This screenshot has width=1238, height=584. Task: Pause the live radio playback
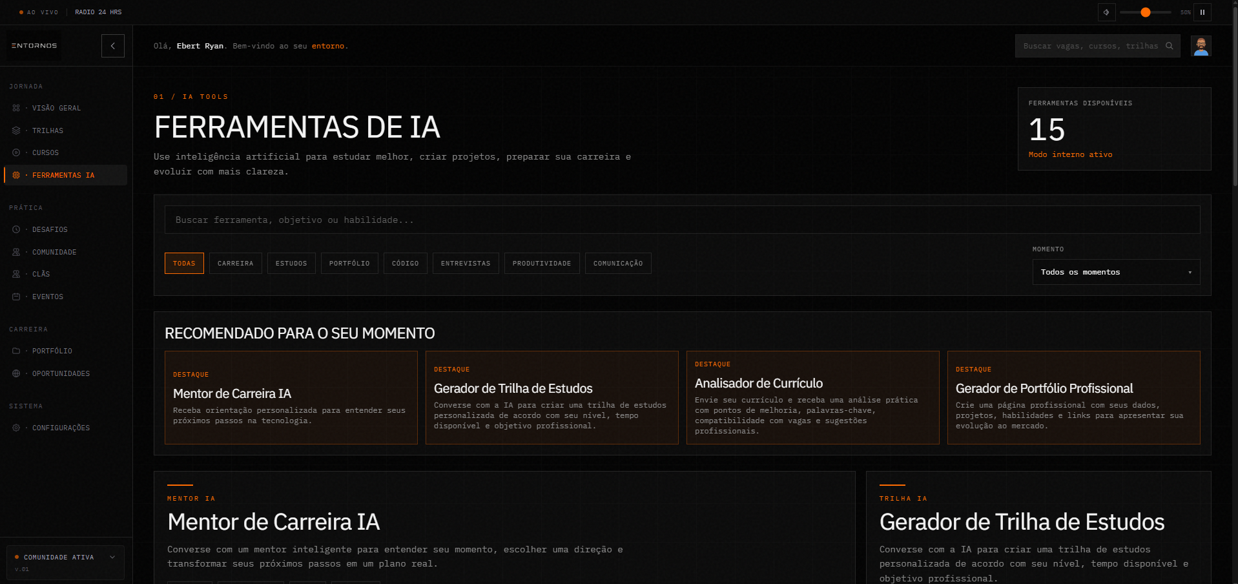click(1202, 12)
